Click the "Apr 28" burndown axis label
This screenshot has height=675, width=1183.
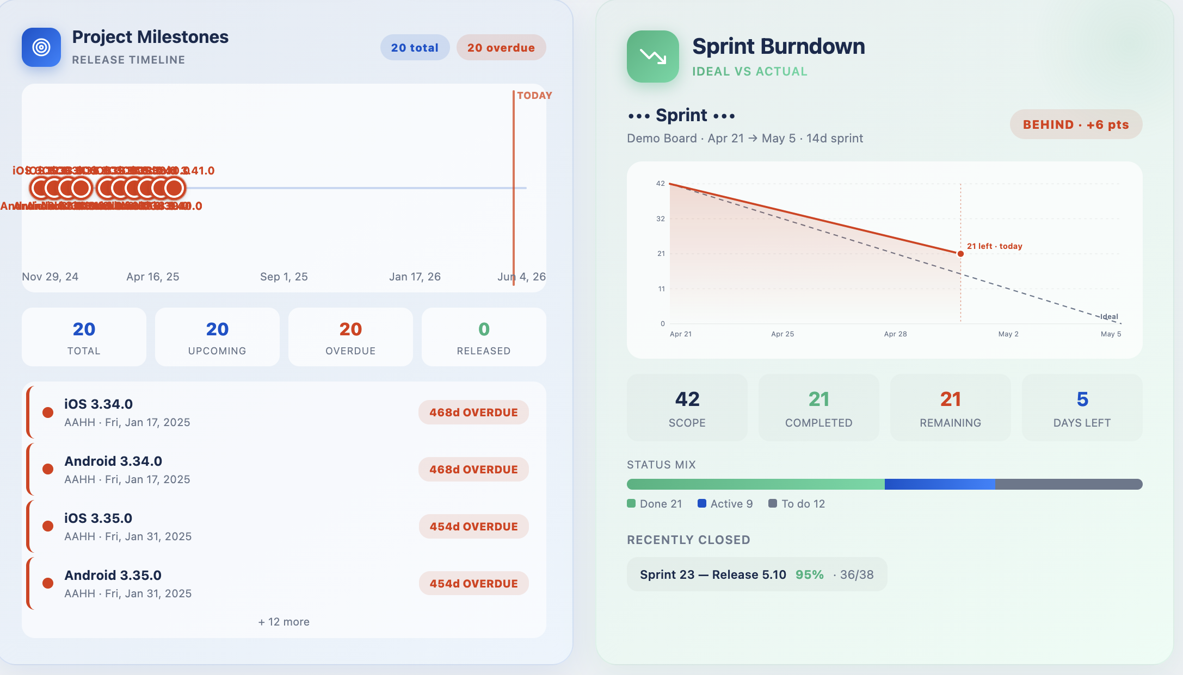coord(895,334)
